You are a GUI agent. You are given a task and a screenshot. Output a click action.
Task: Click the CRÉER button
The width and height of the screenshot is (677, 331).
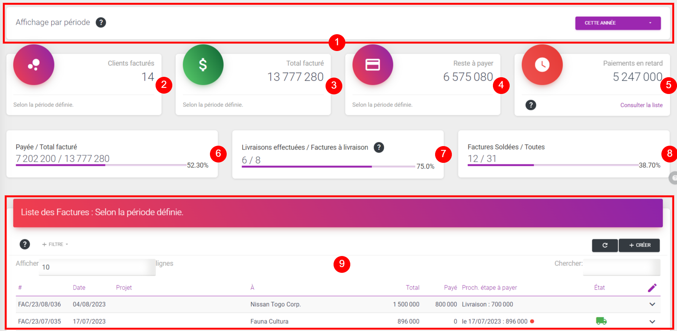pos(639,245)
